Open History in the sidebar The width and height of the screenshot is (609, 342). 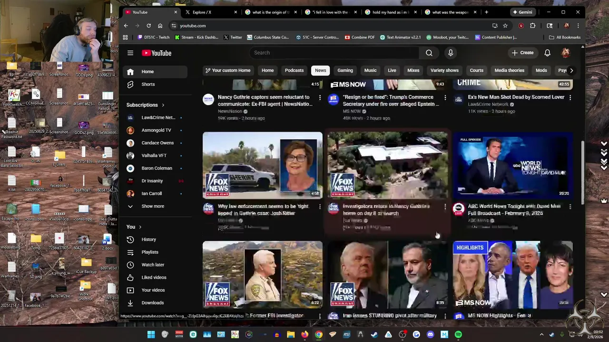pos(156,239)
